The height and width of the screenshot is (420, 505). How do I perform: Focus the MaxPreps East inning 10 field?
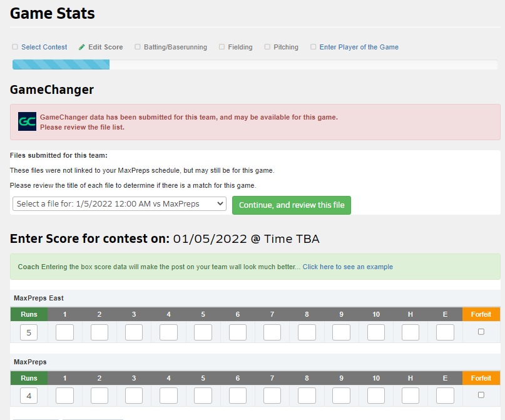click(x=376, y=332)
